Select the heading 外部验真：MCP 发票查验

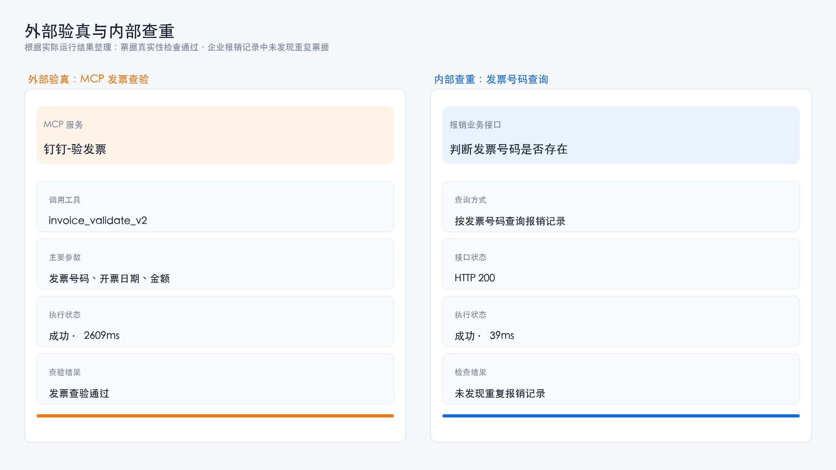tap(88, 79)
